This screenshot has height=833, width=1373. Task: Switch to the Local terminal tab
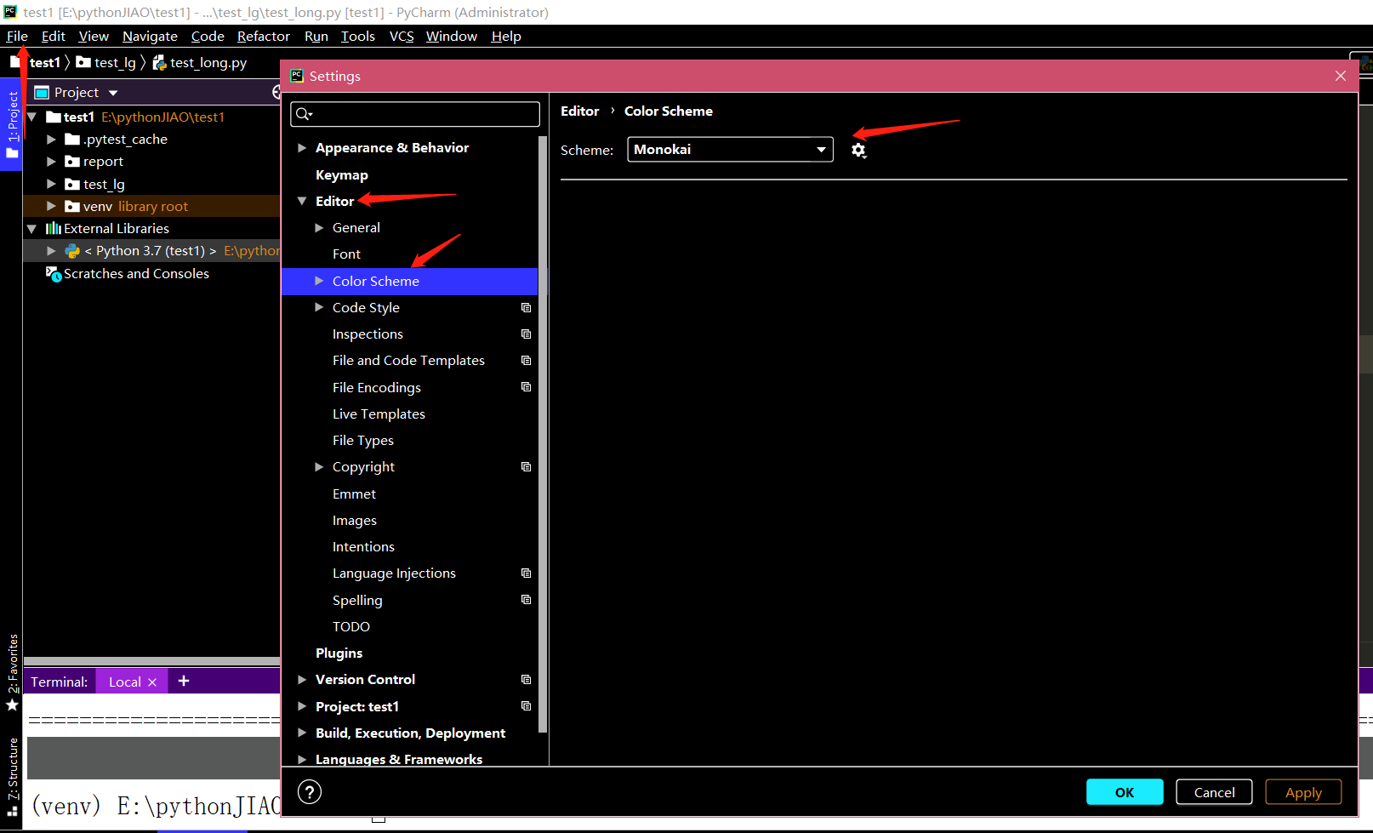point(125,682)
